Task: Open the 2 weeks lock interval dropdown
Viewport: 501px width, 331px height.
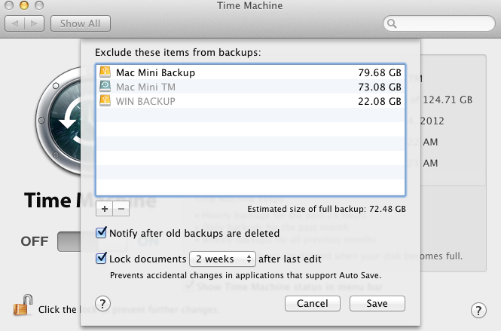Action: [x=222, y=259]
